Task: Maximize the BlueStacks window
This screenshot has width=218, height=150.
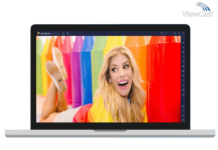Action: pyautogui.click(x=175, y=33)
